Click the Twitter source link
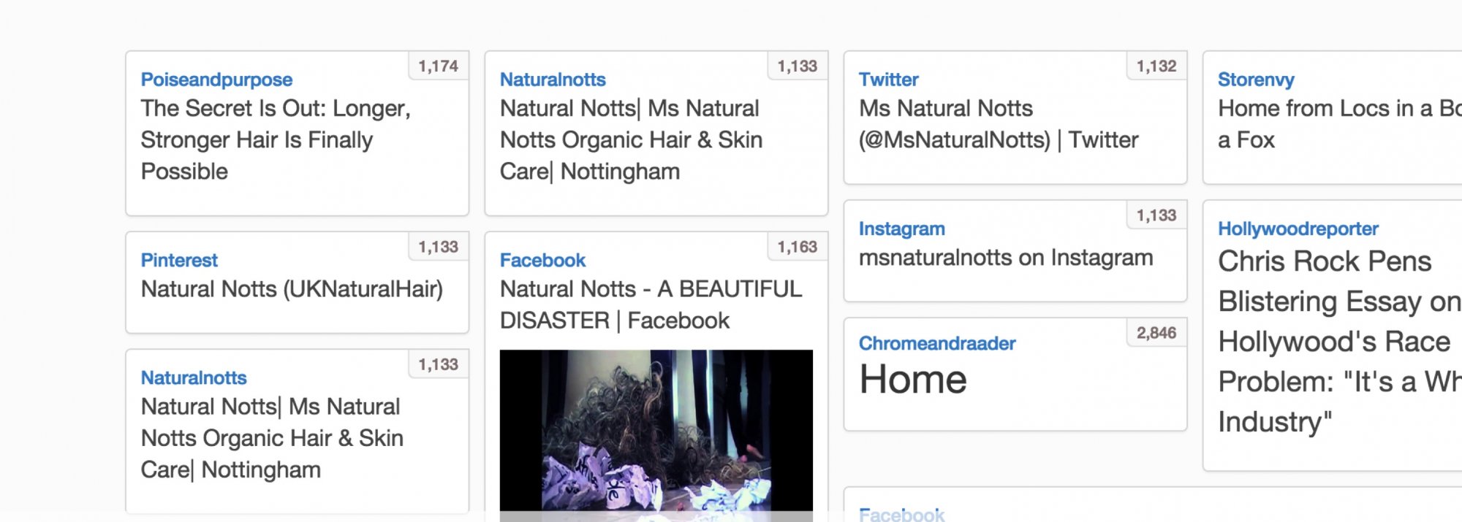This screenshot has height=522, width=1462. [888, 80]
